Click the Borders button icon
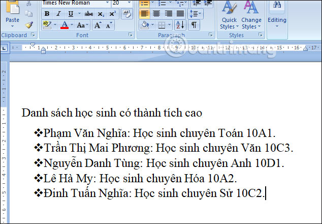This screenshot has height=224, width=322. (162, 25)
